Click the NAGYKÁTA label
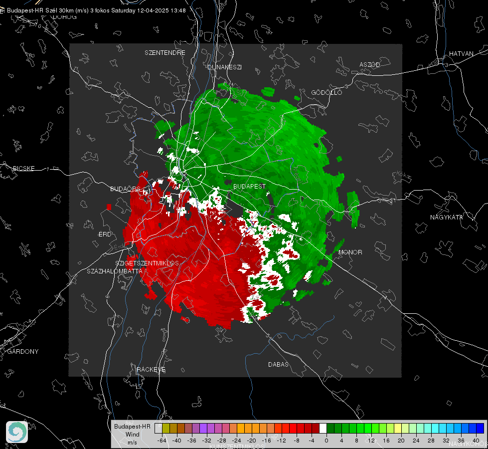 (447, 218)
